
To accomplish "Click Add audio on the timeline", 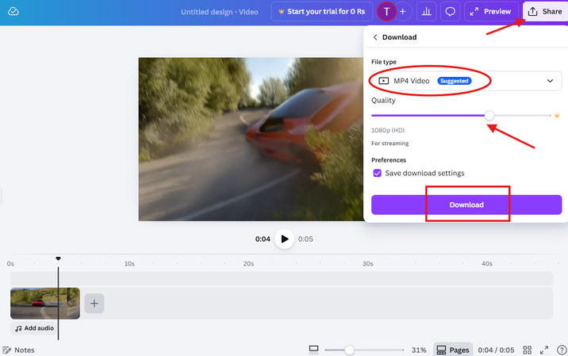I will tap(34, 328).
